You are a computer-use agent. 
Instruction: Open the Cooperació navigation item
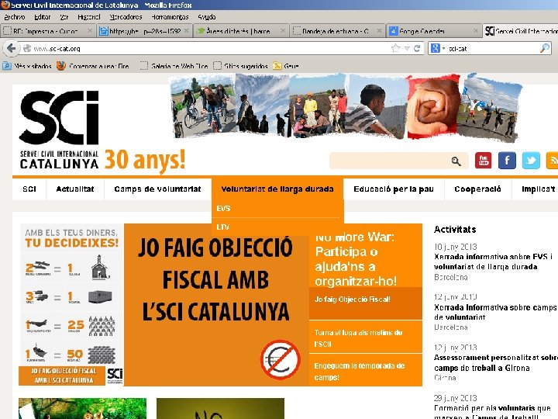coord(477,189)
